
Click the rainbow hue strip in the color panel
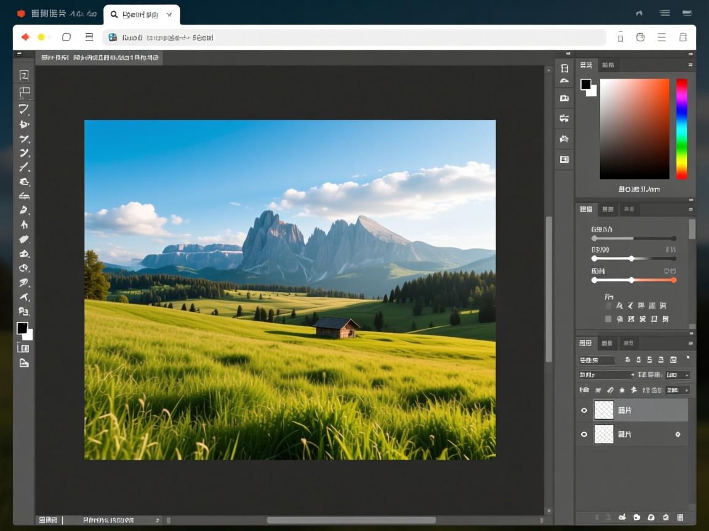pos(681,128)
